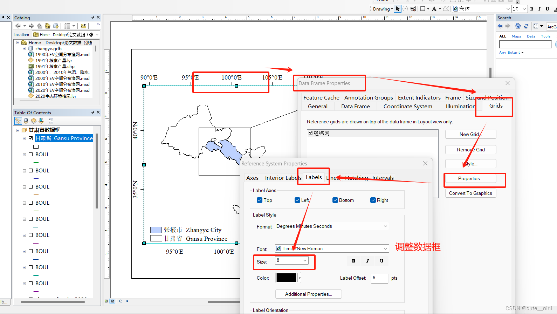Screen dimensions: 557x314
Task: Click the Maps search filter link
Action: tap(516, 36)
